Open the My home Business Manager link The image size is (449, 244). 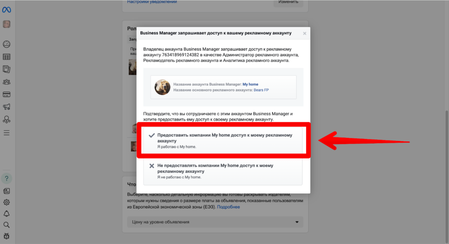[250, 84]
